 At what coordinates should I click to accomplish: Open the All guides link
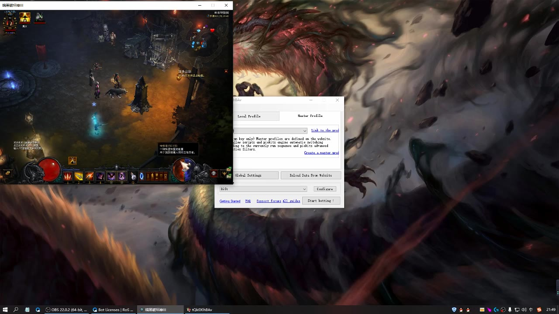coord(291,201)
